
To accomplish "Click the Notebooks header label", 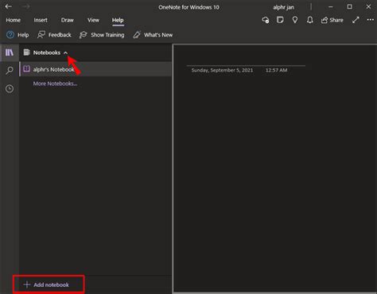I will coord(47,53).
